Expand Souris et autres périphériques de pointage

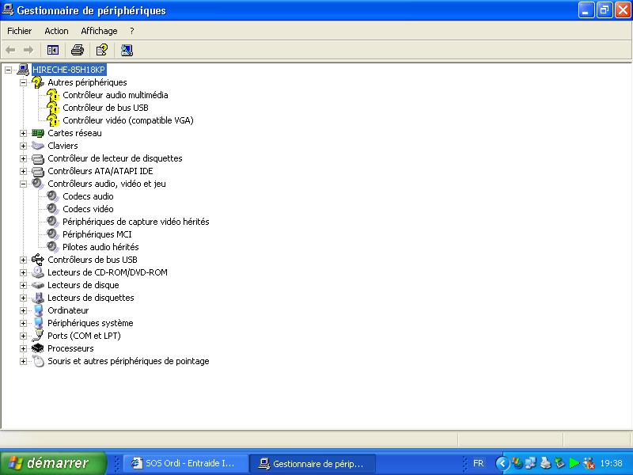click(24, 362)
